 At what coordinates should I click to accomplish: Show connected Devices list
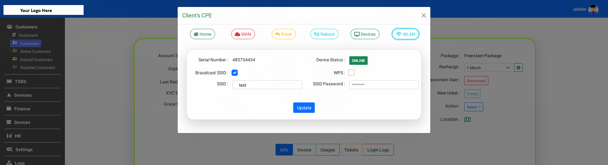[365, 34]
